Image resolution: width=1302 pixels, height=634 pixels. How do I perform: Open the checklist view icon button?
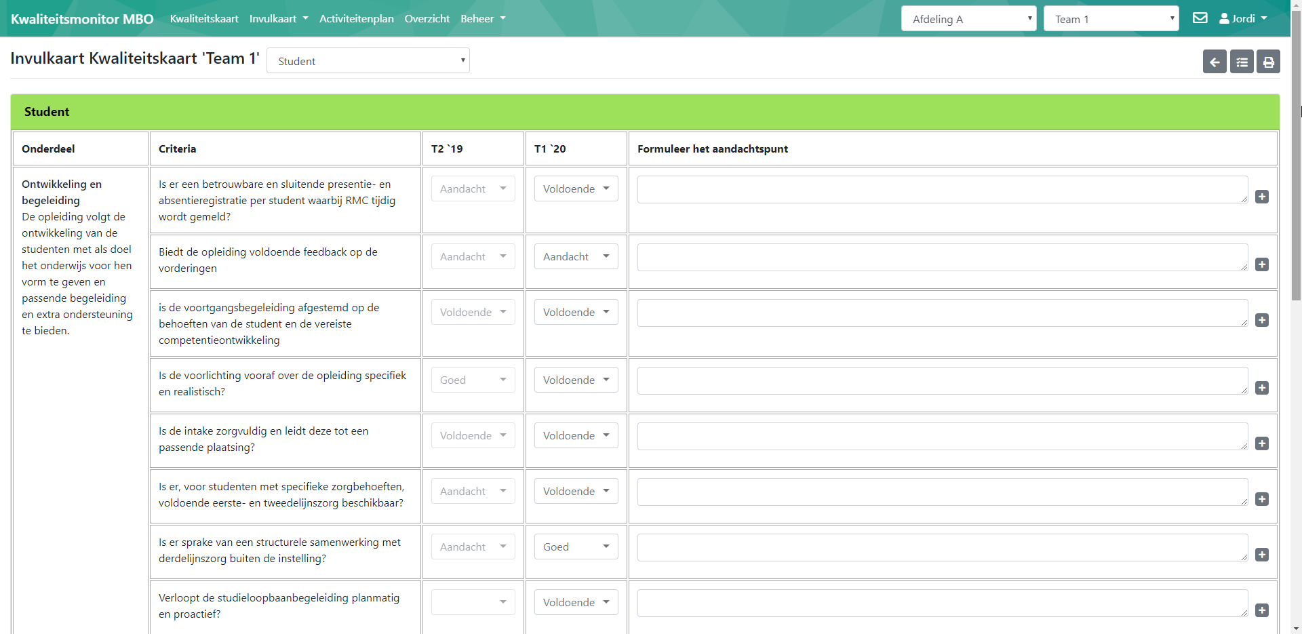click(1242, 62)
